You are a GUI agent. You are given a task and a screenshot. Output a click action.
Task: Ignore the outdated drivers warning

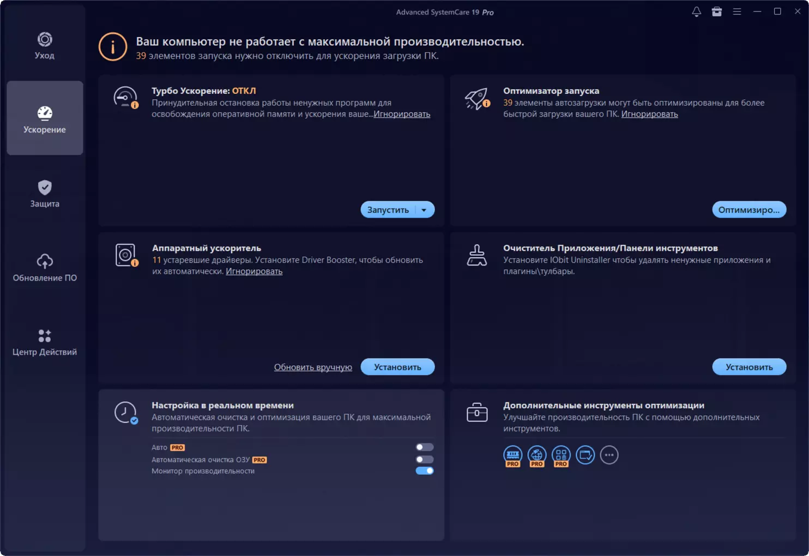254,271
